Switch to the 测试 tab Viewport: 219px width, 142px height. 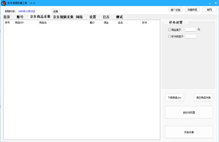[x=119, y=17]
